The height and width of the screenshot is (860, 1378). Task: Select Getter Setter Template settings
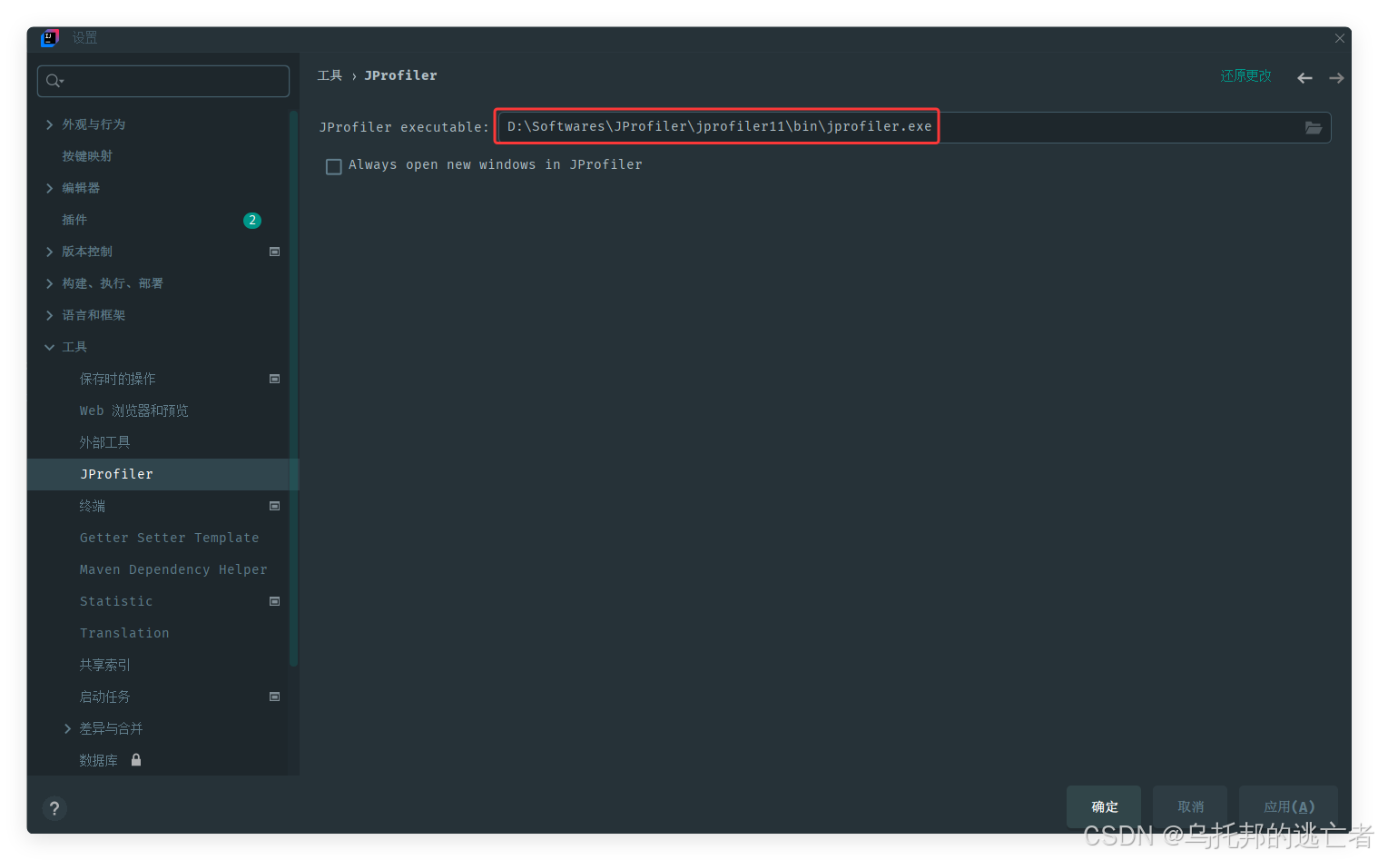(x=169, y=538)
